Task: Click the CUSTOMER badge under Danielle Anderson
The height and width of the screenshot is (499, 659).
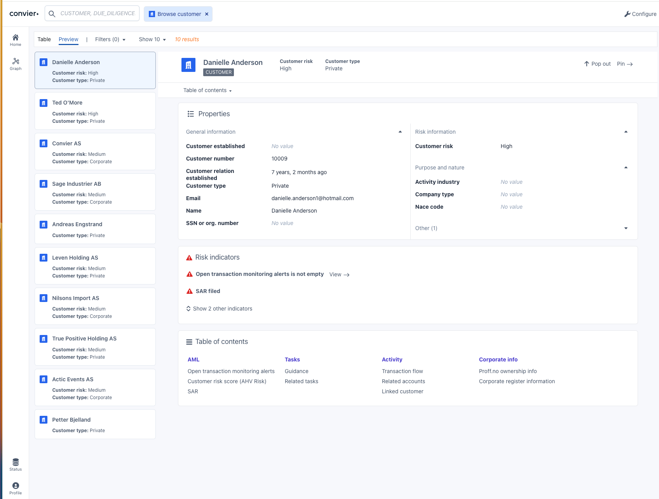Action: coord(218,72)
